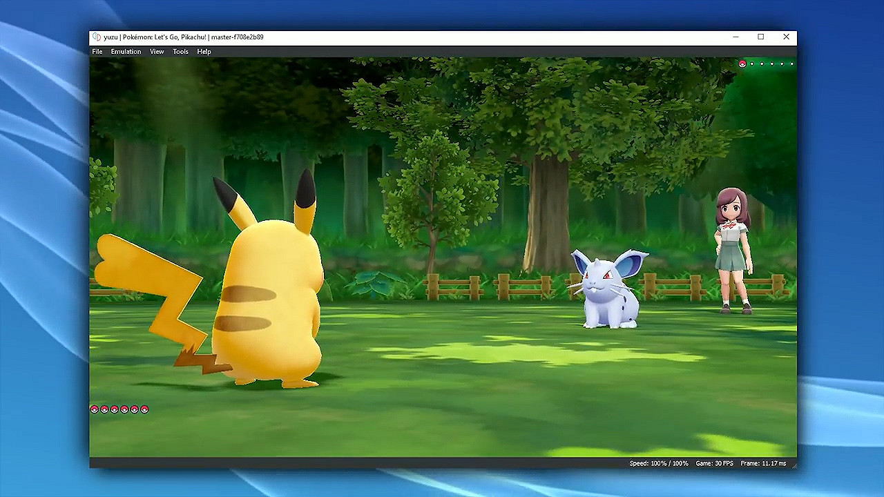Click the opponent's red Poké Ball indicator
884x497 pixels.
742,64
